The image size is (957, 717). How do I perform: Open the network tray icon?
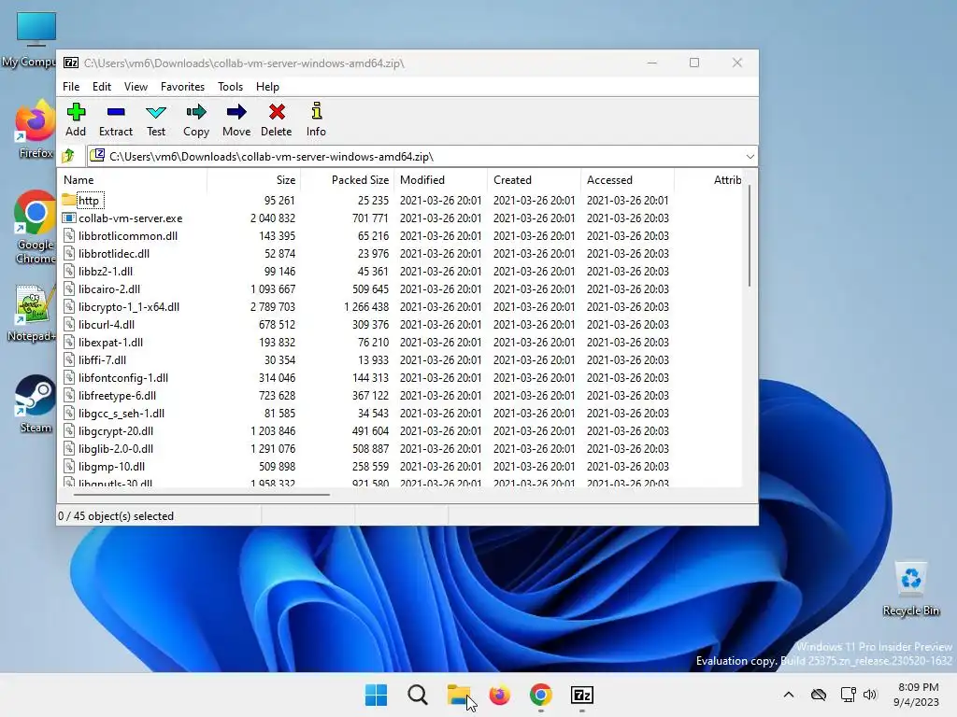click(x=848, y=695)
